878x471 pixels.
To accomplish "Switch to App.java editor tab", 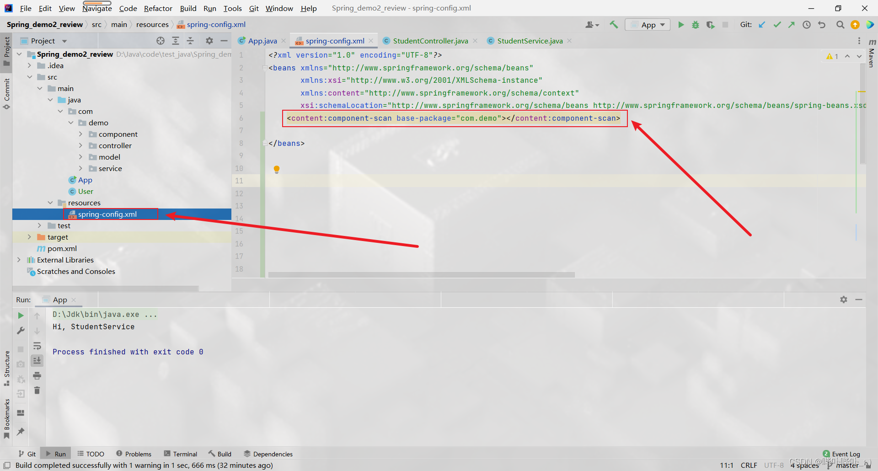I will coord(262,41).
